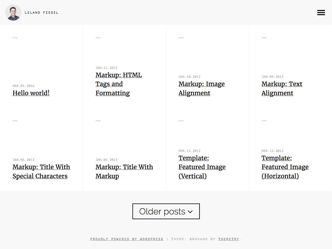Click the JAN.09.2013 date label
The height and width of the screenshot is (249, 332).
coord(273,77)
